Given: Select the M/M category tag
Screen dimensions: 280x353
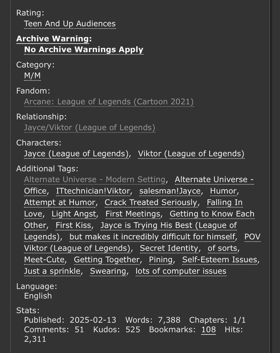Looking at the screenshot, I should click(32, 76).
